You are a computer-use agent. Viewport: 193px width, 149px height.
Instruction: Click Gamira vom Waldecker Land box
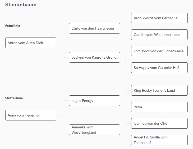159,35
